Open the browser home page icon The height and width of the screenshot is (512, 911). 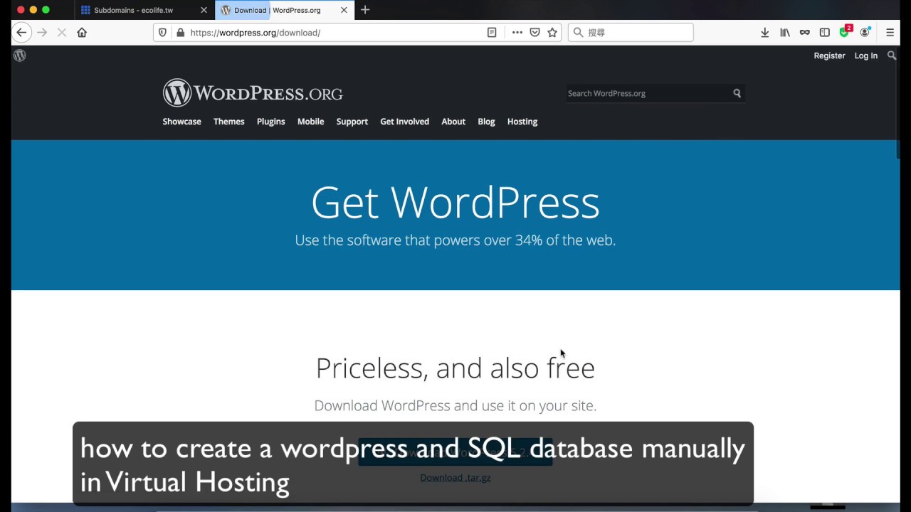click(x=82, y=32)
